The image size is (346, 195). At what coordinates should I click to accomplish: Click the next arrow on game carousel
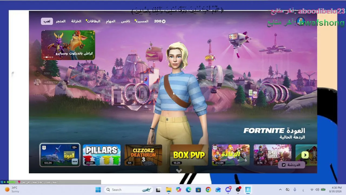point(305,155)
